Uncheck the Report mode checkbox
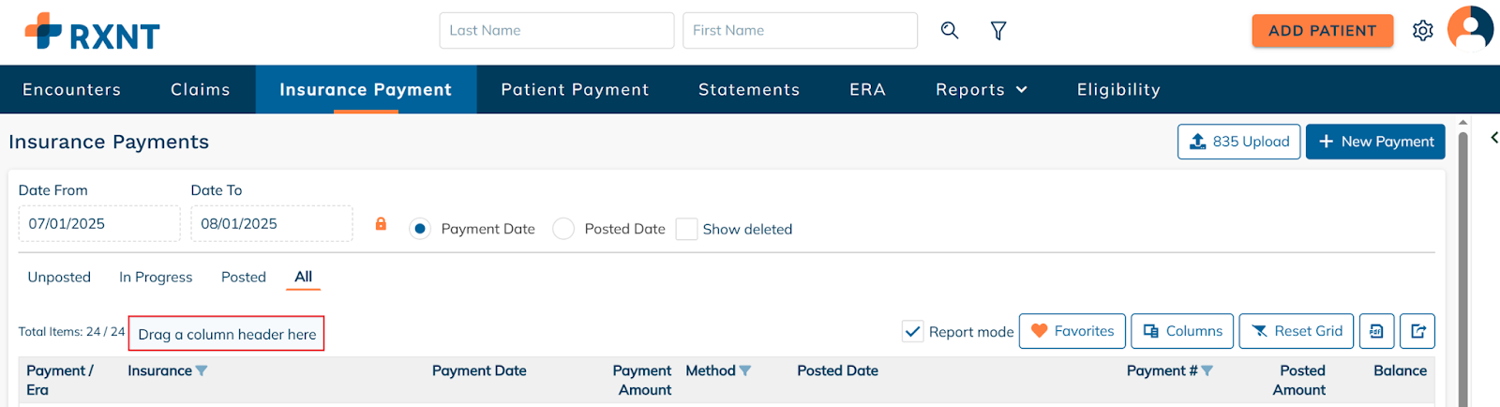This screenshot has width=1500, height=407. pyautogui.click(x=912, y=331)
